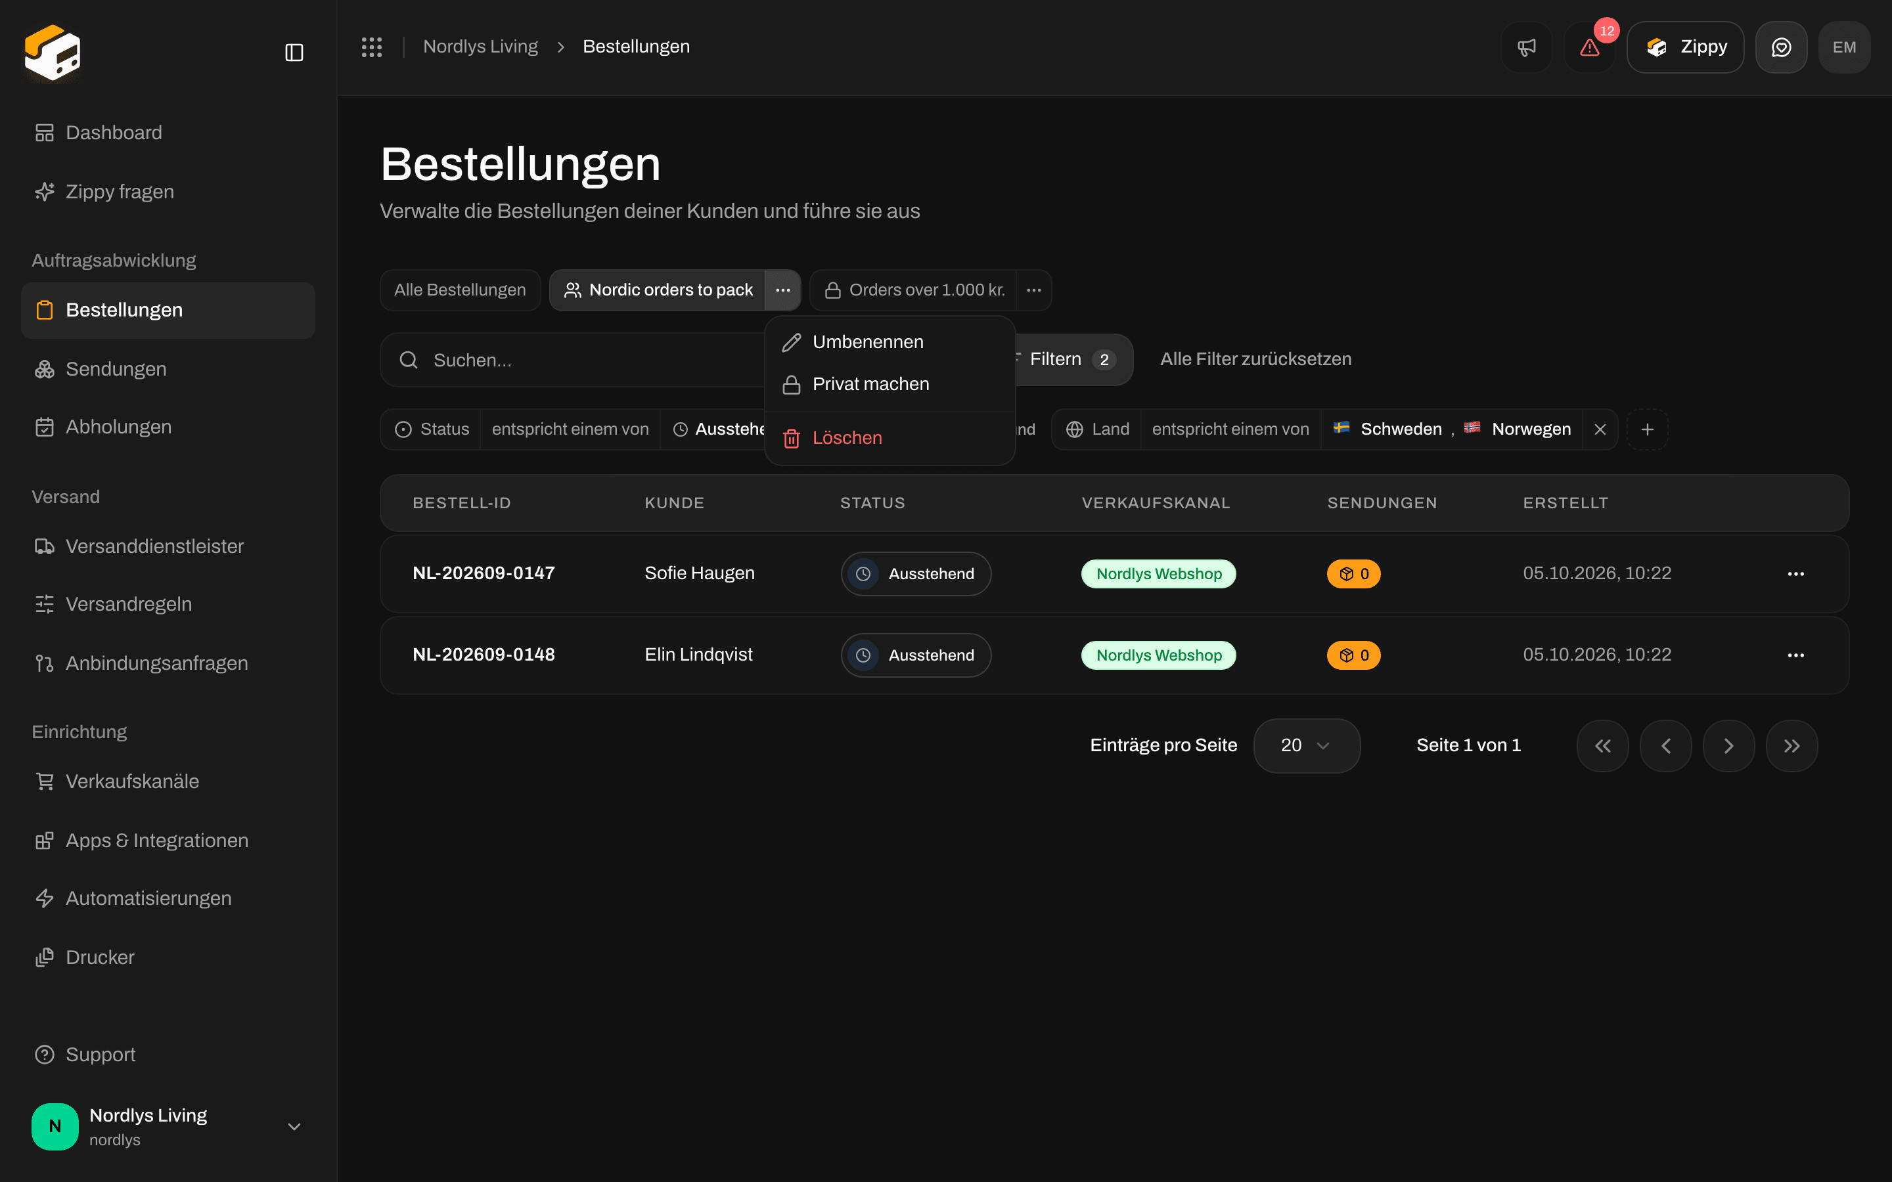This screenshot has width=1892, height=1182.
Task: Open Abholungen in sidebar
Action: coord(168,427)
